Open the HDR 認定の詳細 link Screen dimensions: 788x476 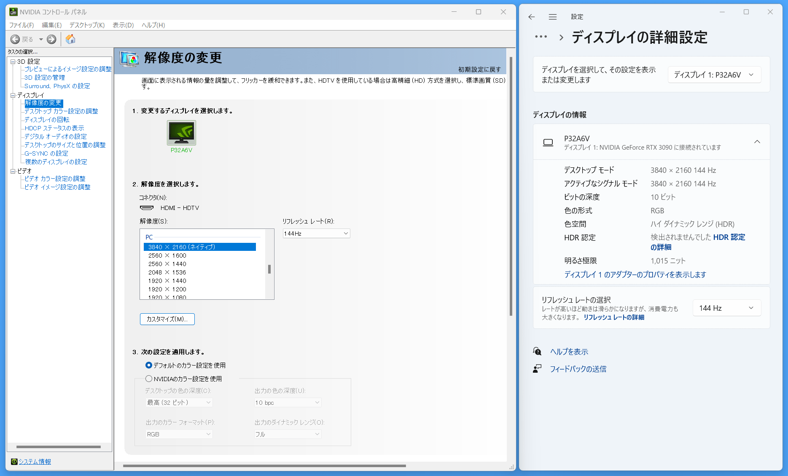pos(698,242)
